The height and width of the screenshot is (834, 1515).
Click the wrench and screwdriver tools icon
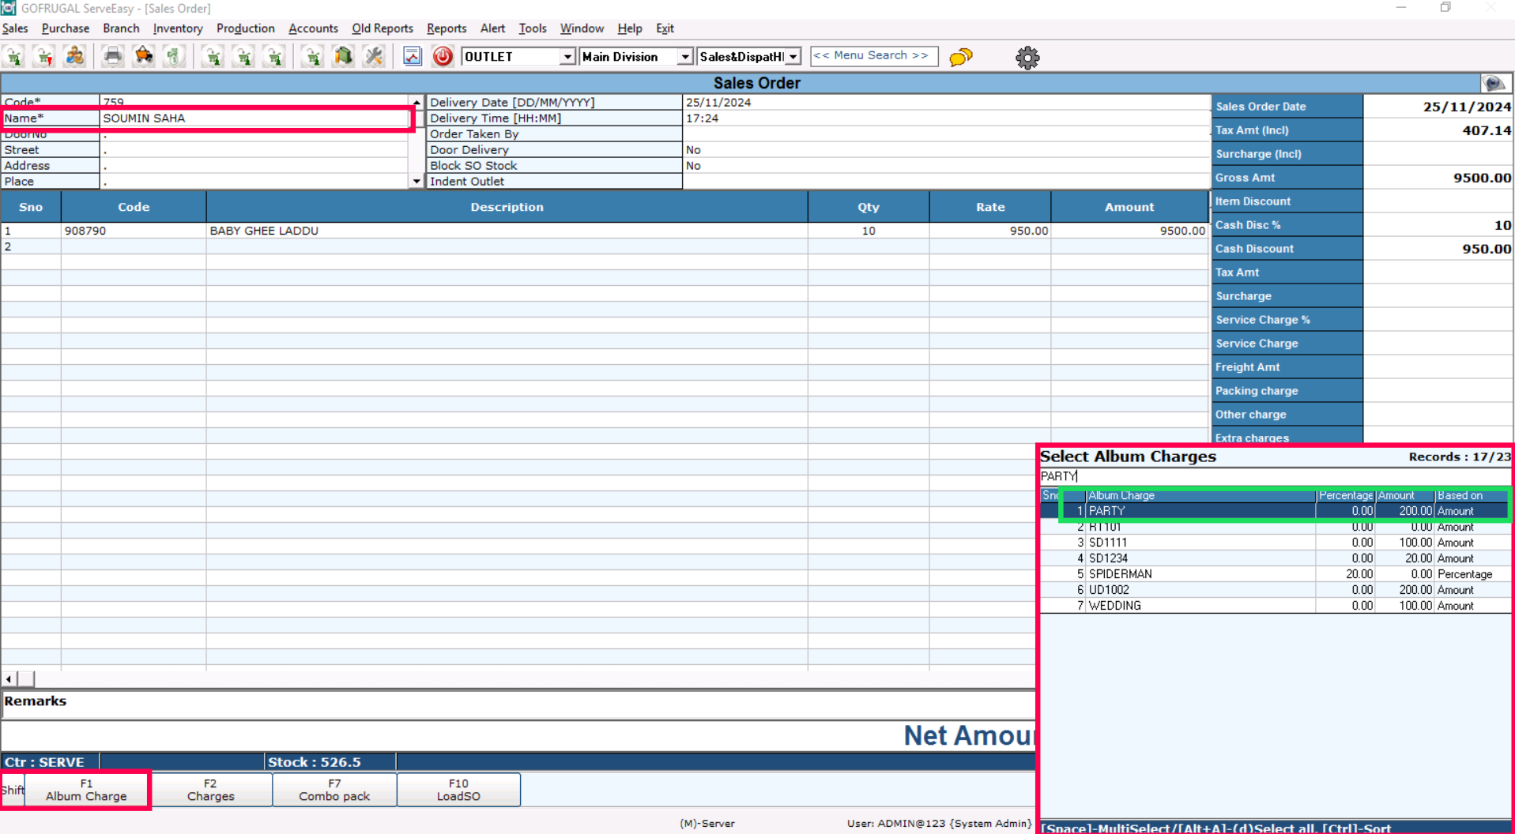(374, 56)
